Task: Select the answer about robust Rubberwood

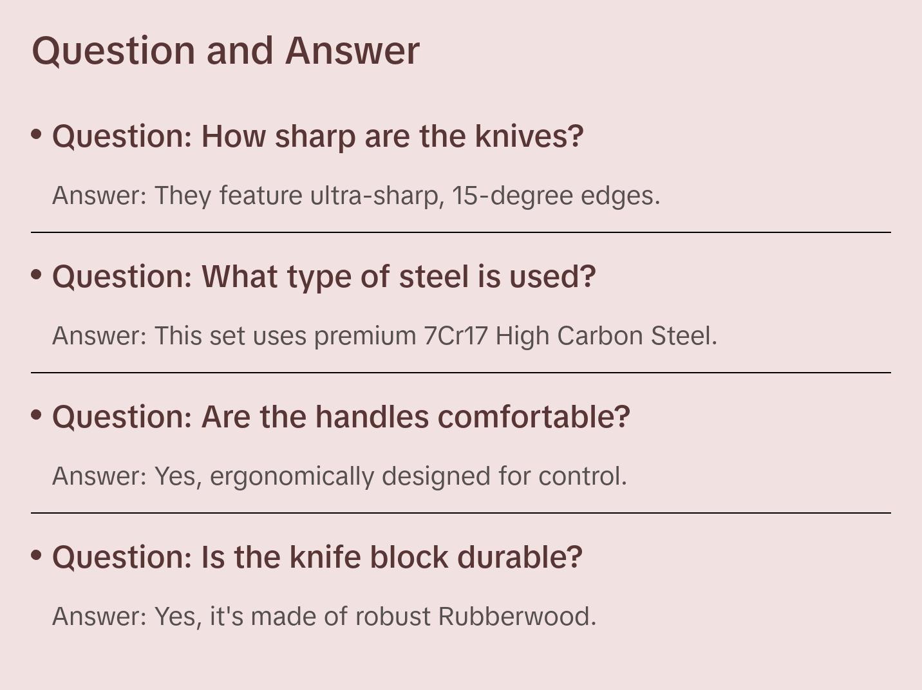Action: pos(324,617)
